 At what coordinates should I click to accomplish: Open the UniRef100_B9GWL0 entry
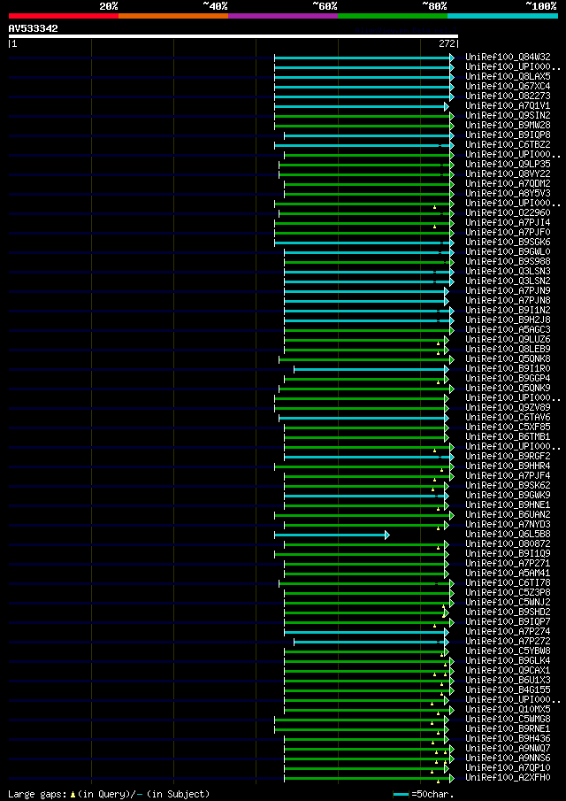508,251
